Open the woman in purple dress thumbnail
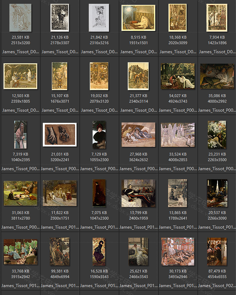Screen dimensions: 236x295 point(99,251)
